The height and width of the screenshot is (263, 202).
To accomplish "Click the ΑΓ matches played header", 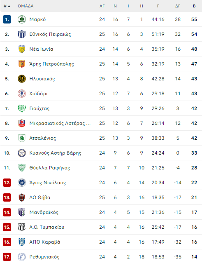I will pyautogui.click(x=102, y=6).
